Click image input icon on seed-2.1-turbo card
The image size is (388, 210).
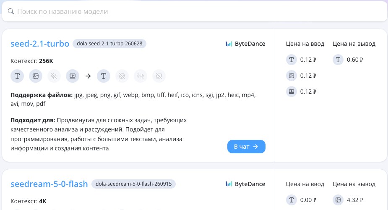pos(36,76)
